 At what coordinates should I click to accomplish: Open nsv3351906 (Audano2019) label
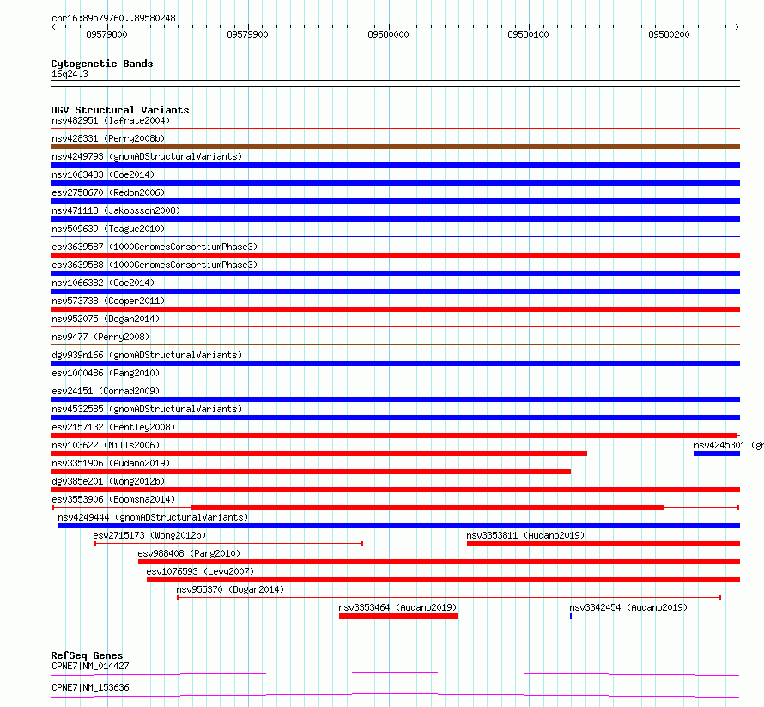[x=111, y=463]
